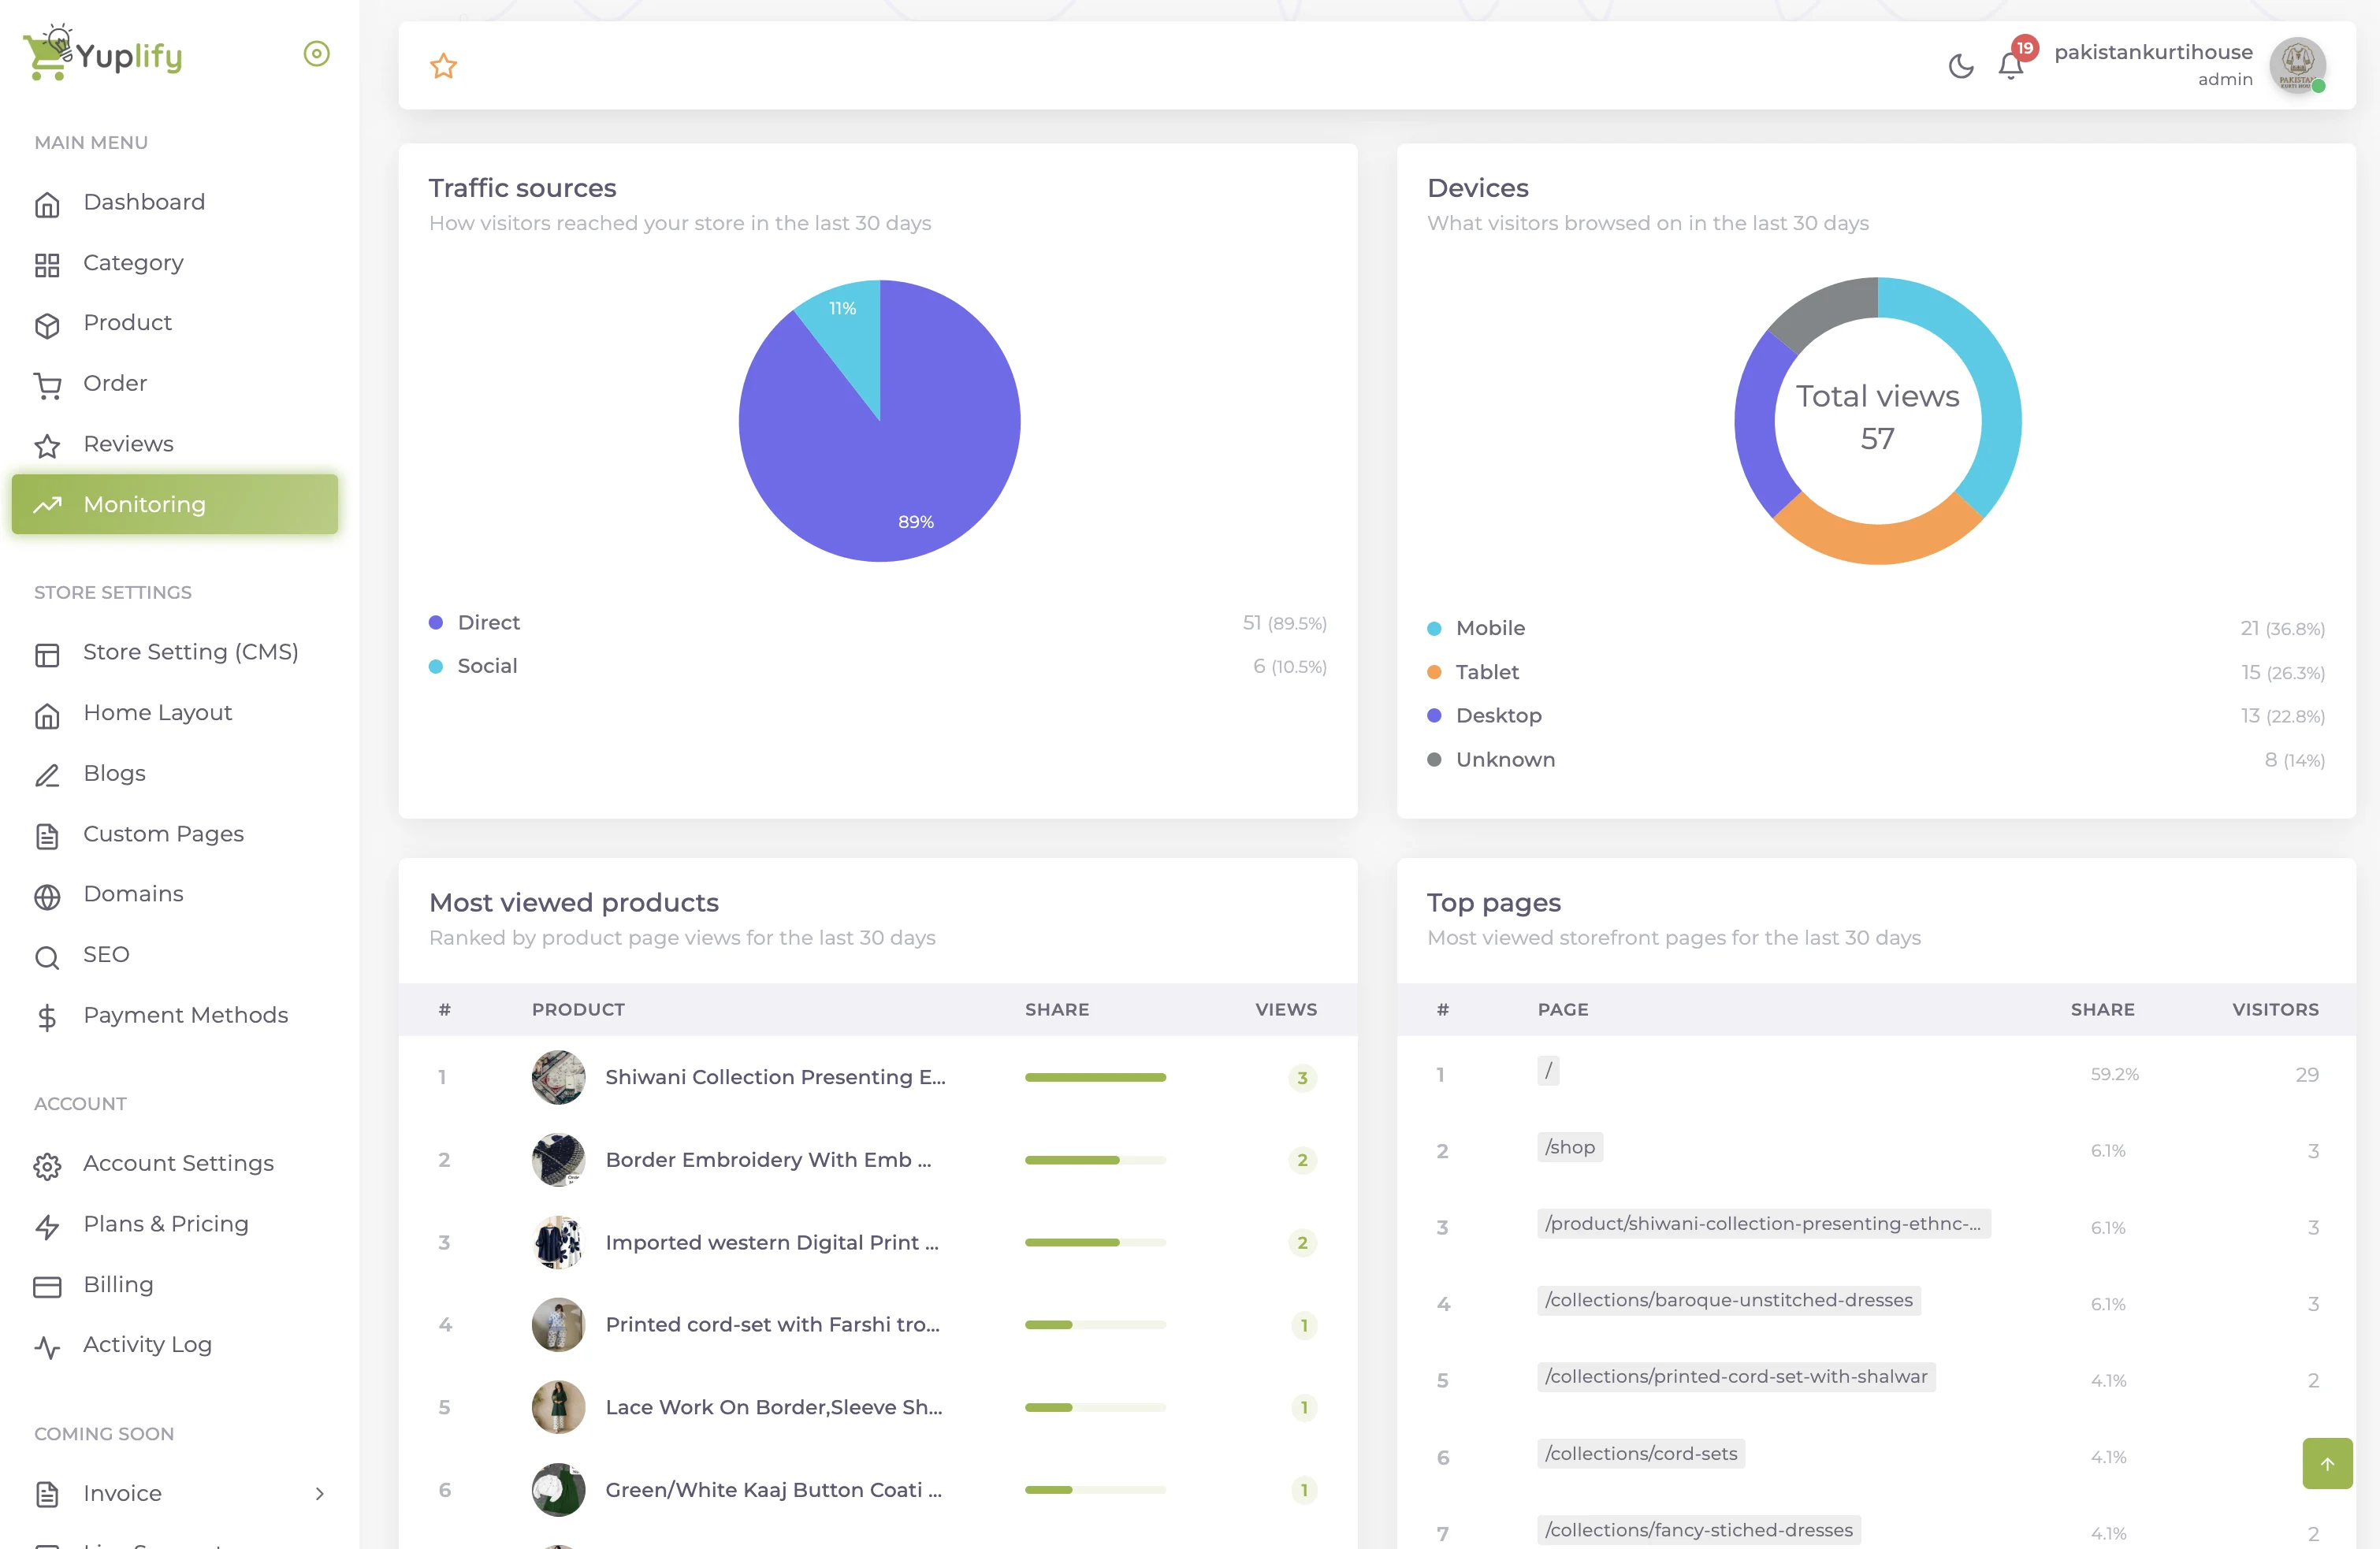2380x1549 pixels.
Task: Click the Desktop legend color dot
Action: (x=1434, y=715)
